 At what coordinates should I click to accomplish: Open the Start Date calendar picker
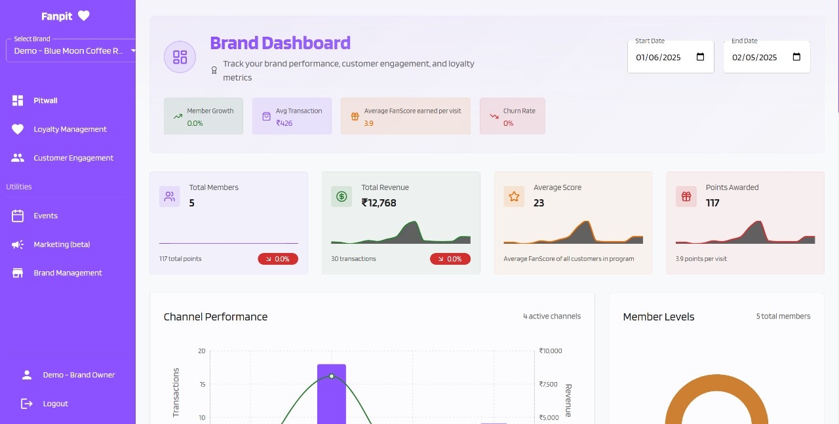click(700, 57)
